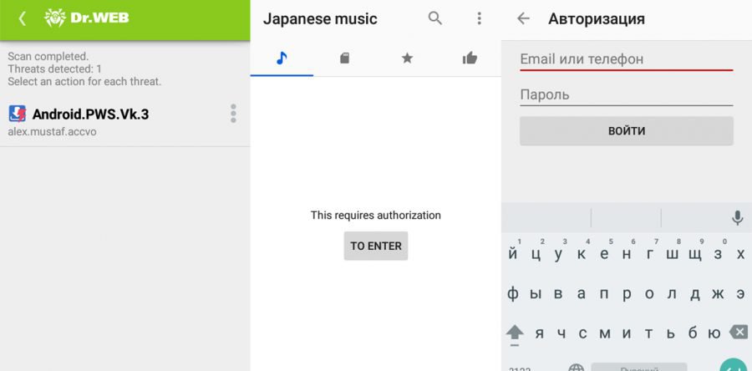Tap the т key on the keyboard
The height and width of the screenshot is (371, 752).
pos(649,333)
